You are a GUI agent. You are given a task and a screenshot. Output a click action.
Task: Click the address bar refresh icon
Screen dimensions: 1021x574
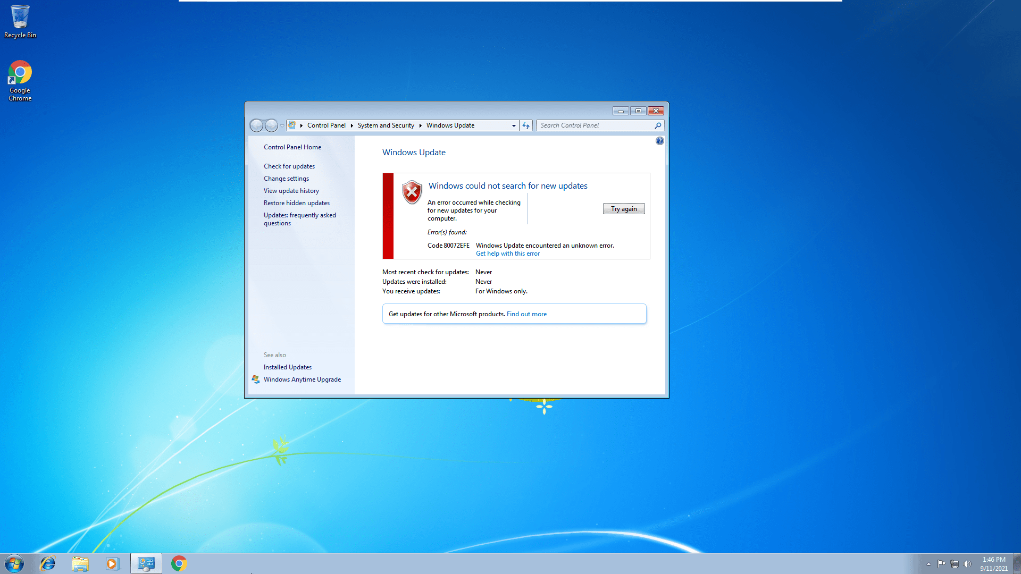click(x=525, y=125)
